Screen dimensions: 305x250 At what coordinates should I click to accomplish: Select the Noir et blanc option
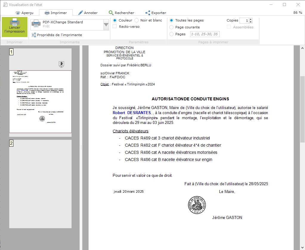click(x=137, y=20)
